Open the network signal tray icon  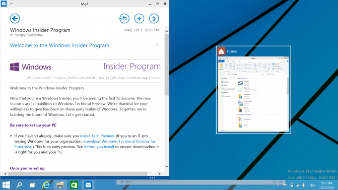coord(298,185)
